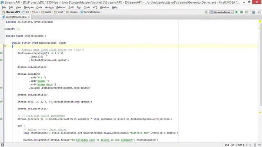Image resolution: width=262 pixels, height=147 pixels.
Task: Click the yellow warning stripe mark near scrollbar bottom
Action: tap(260, 113)
